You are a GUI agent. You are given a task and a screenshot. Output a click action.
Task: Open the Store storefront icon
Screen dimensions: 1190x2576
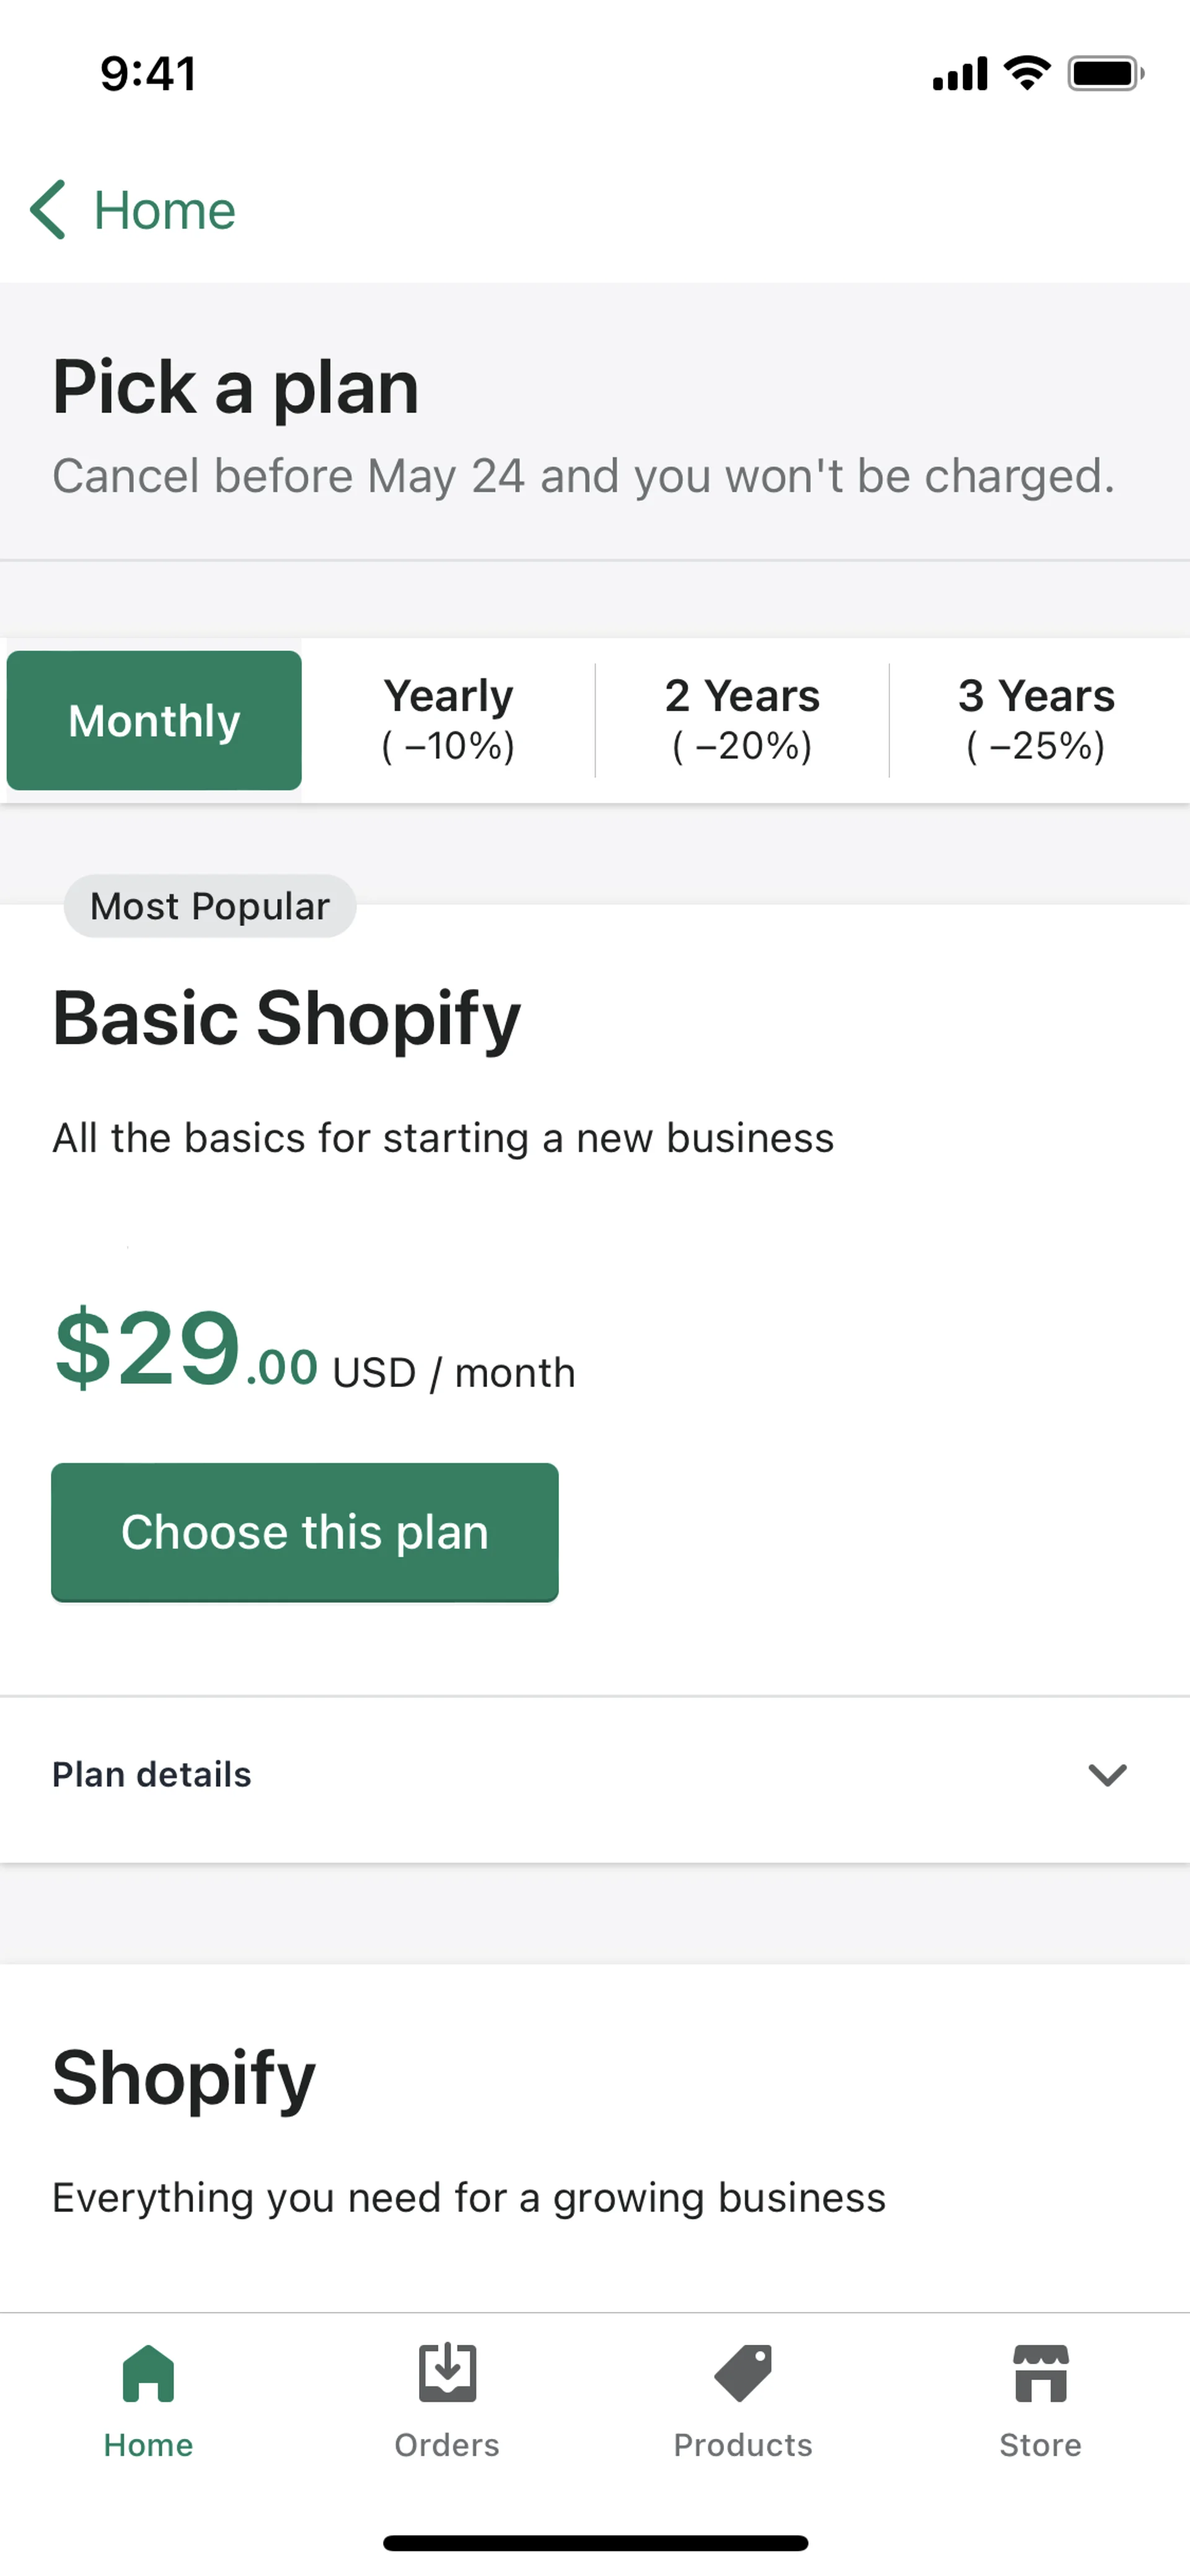tap(1040, 2373)
